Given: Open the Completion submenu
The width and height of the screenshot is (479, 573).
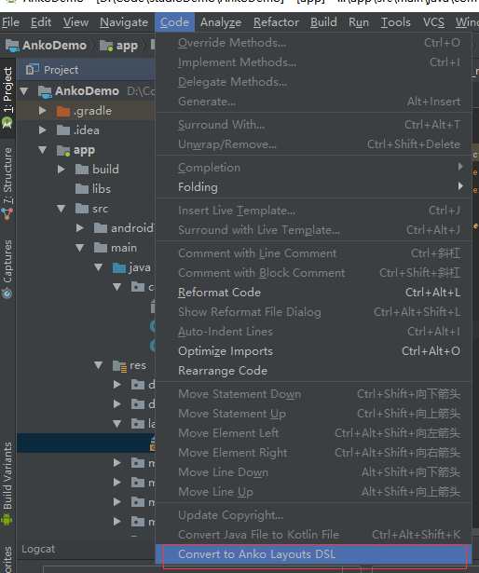Looking at the screenshot, I should tap(313, 168).
